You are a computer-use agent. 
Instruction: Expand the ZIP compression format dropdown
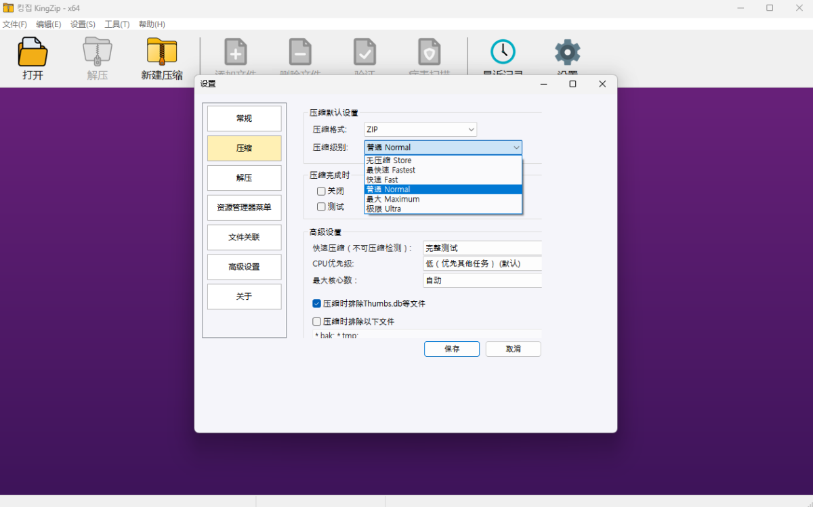(x=421, y=129)
